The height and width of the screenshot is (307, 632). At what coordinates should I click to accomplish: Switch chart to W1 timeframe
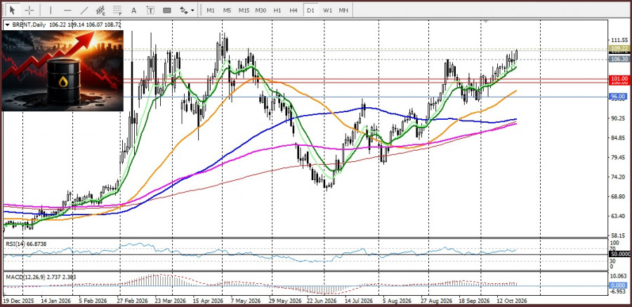pyautogui.click(x=327, y=10)
